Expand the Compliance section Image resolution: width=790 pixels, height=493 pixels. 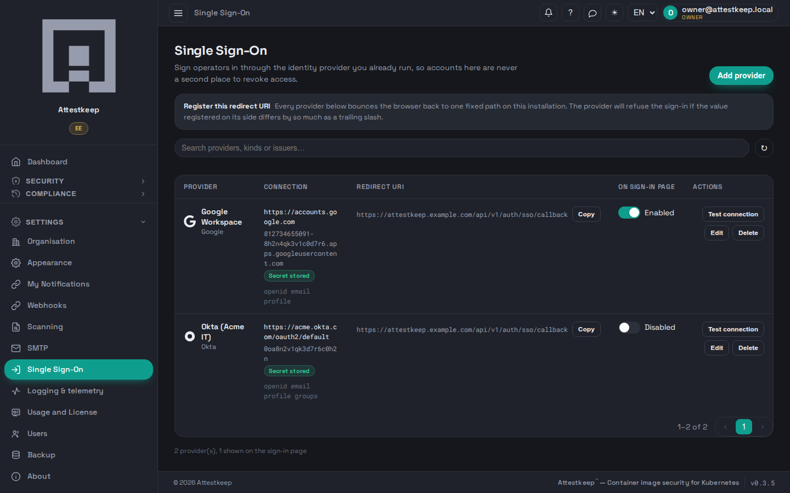point(78,193)
